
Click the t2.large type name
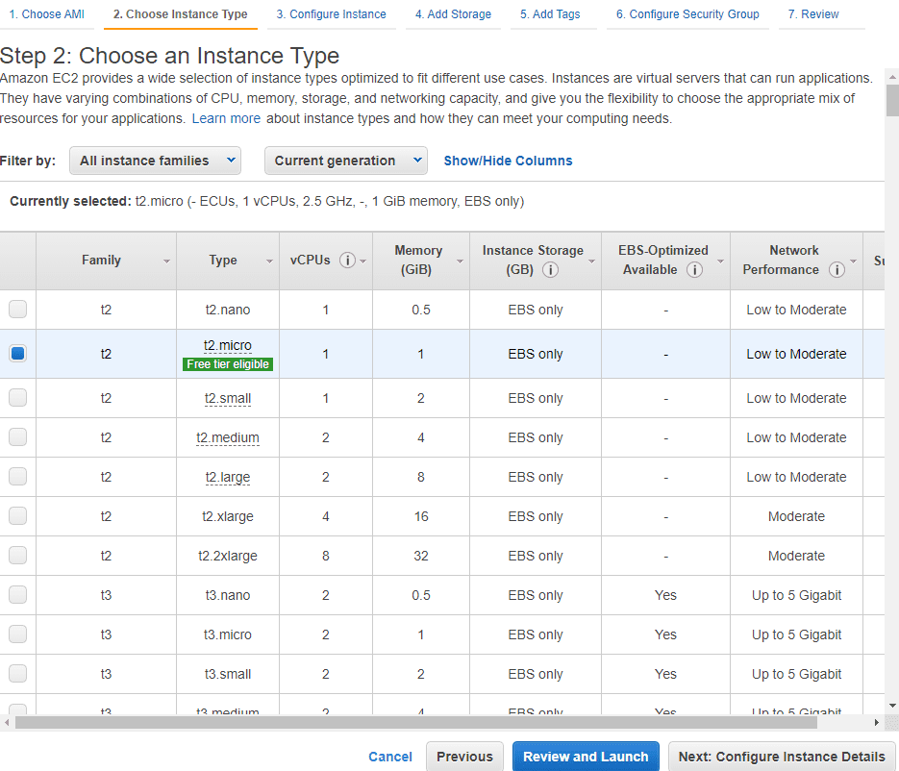[228, 478]
